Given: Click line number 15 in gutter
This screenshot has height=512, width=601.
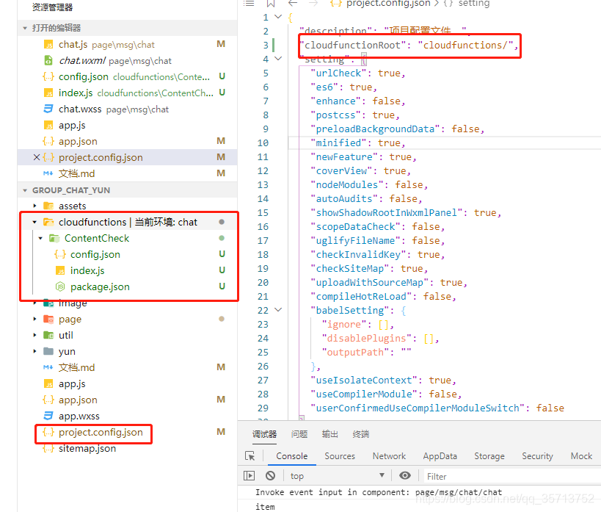Looking at the screenshot, I should point(263,212).
